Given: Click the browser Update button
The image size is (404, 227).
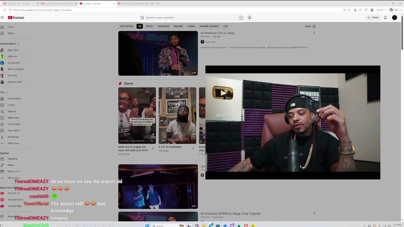Looking at the screenshot, I should click(x=381, y=10).
